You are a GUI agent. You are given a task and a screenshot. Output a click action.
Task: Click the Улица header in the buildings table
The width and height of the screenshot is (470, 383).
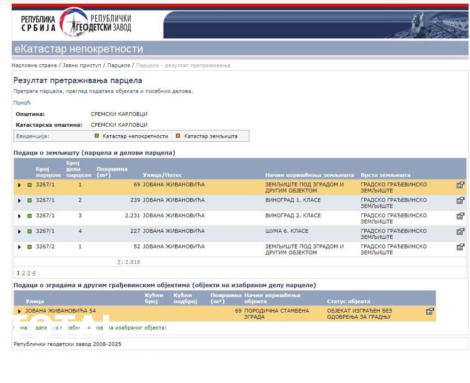point(35,302)
